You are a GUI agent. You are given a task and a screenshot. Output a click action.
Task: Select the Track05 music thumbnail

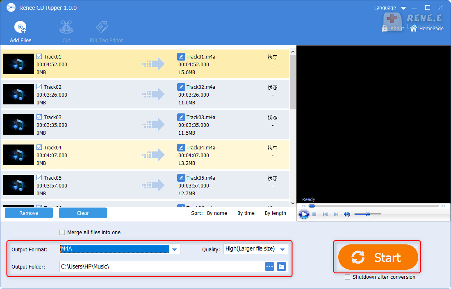coord(18,185)
